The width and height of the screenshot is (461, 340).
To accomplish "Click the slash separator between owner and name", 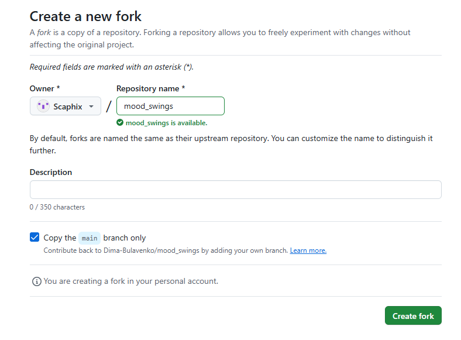I will pyautogui.click(x=109, y=106).
